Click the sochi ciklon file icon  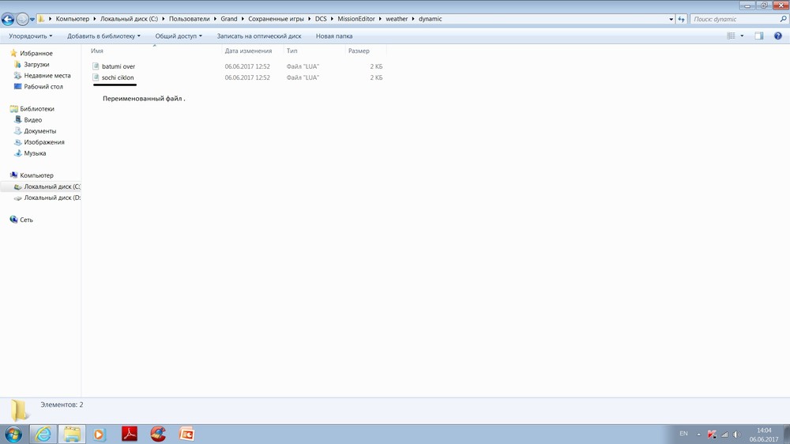click(x=96, y=77)
